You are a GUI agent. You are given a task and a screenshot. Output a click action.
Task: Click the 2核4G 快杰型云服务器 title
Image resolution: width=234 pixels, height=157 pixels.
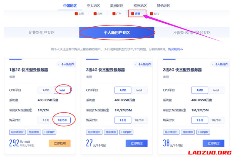(106, 70)
